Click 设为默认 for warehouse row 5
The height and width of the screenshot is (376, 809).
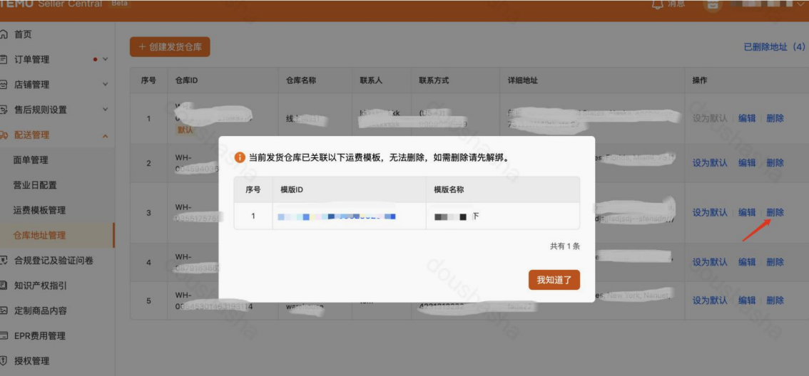[709, 301]
